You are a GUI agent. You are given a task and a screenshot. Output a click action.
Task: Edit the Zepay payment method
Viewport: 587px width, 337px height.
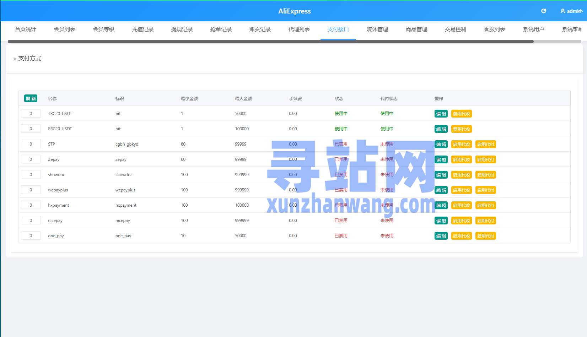441,159
